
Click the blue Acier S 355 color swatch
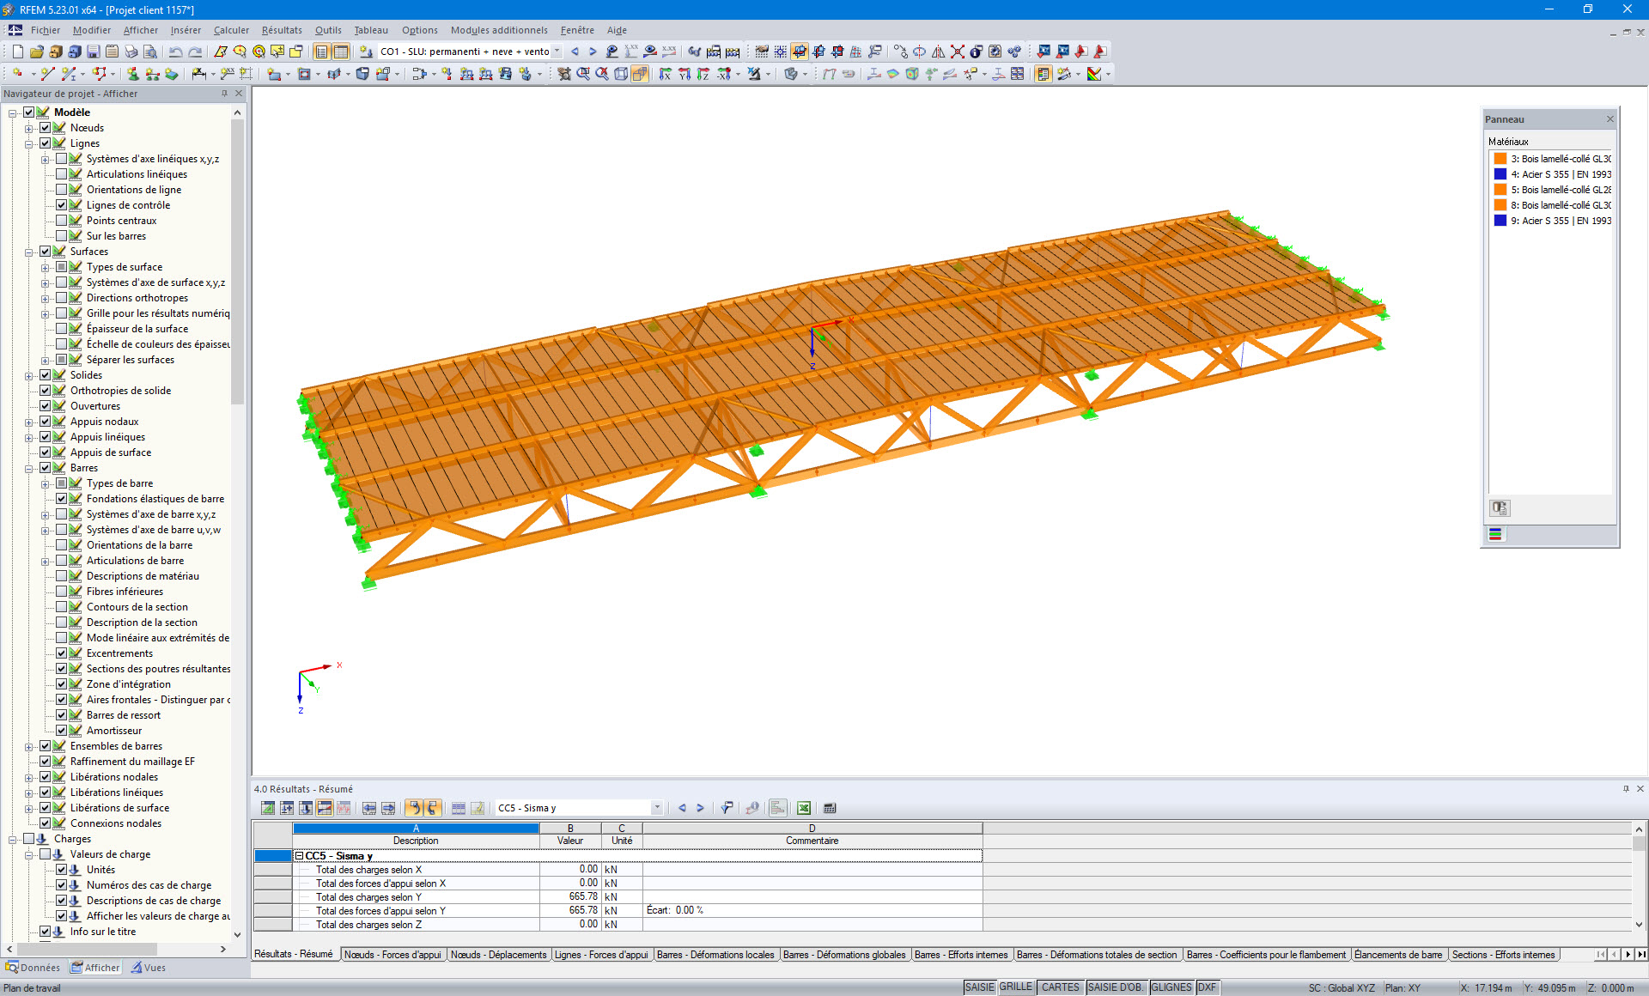tap(1500, 174)
